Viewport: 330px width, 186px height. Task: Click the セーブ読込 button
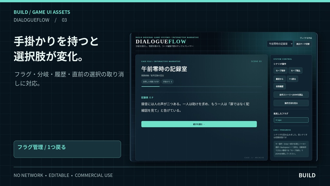296,71
